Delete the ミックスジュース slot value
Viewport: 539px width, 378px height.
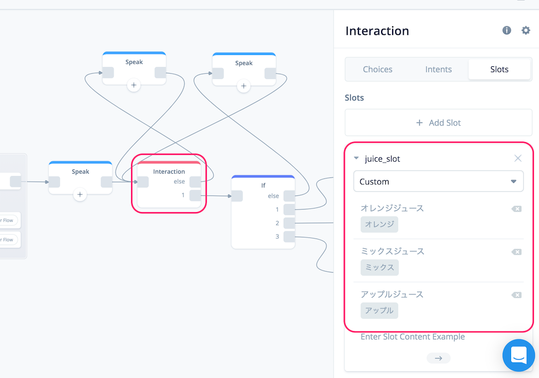516,252
